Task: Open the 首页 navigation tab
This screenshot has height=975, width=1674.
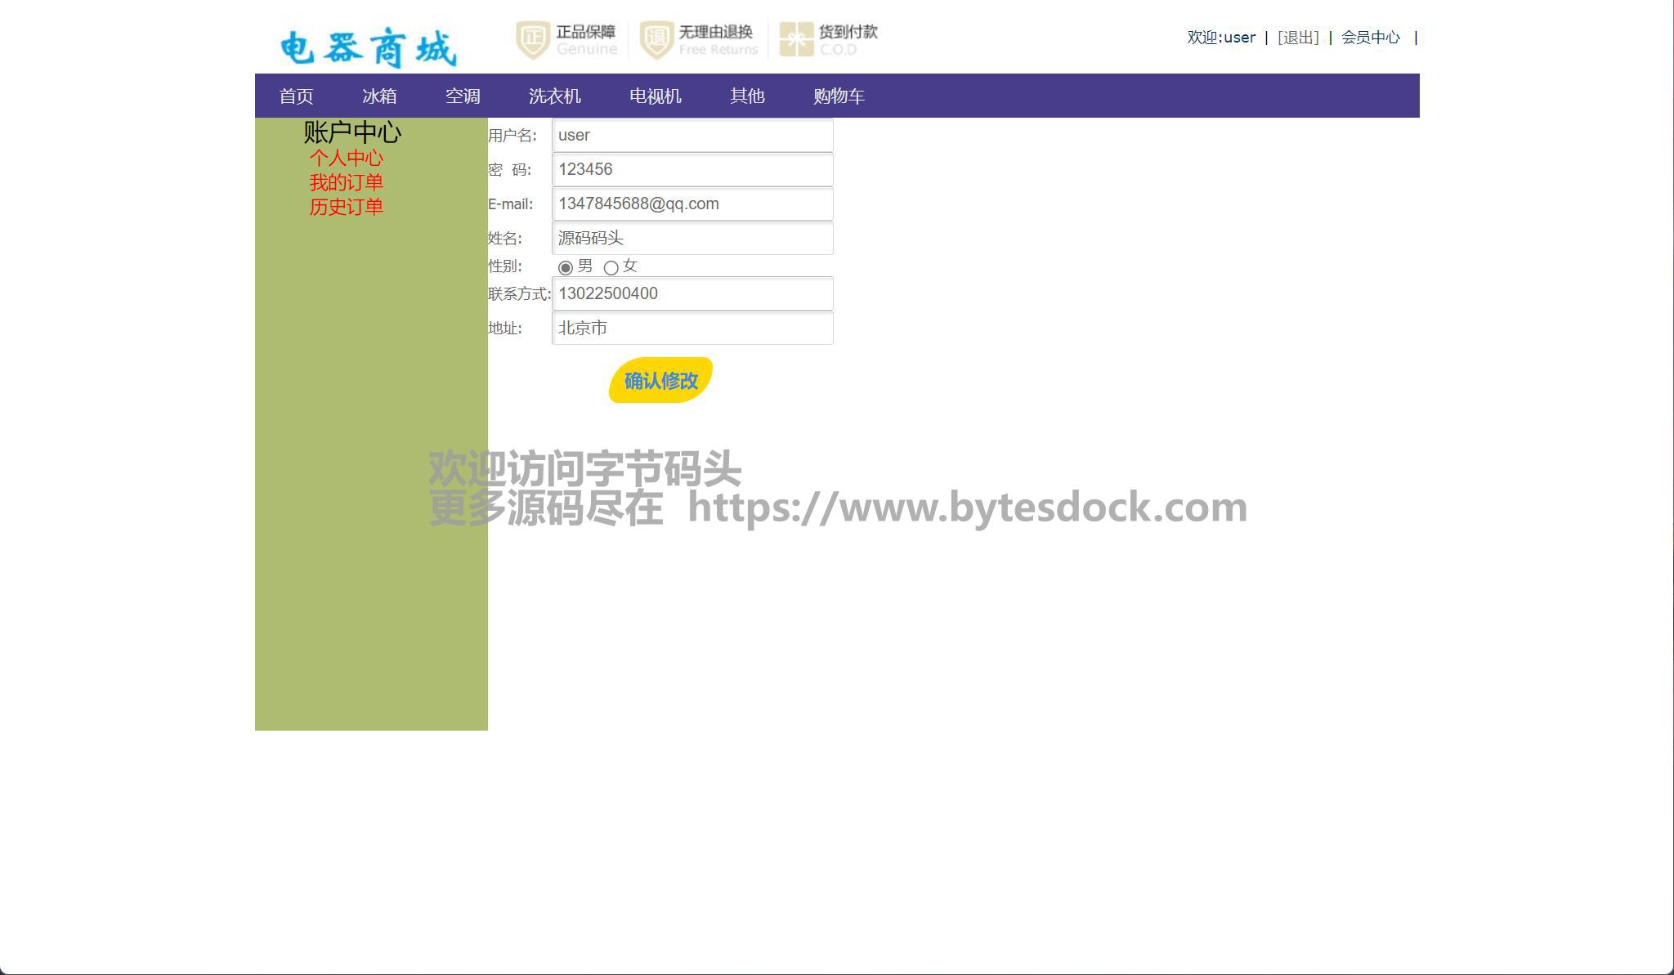Action: [x=296, y=96]
